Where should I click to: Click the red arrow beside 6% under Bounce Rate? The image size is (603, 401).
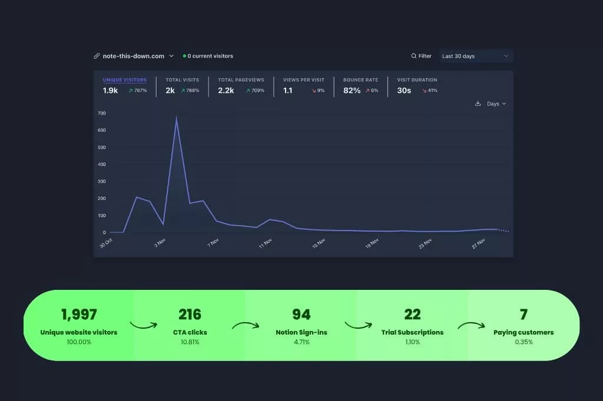coord(367,90)
